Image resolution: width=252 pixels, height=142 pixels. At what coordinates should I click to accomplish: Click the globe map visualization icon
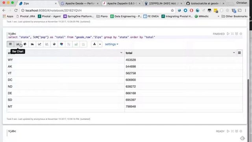click(x=54, y=44)
